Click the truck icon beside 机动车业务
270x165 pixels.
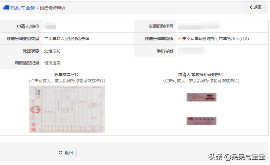[x=6, y=8]
